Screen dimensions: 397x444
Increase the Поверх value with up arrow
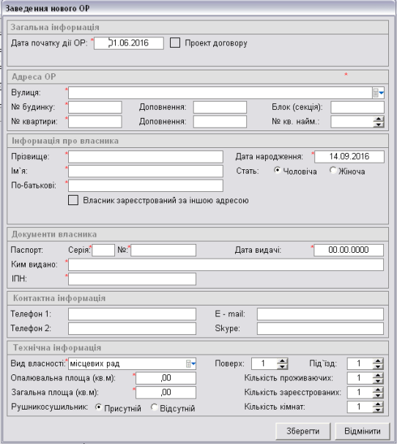coord(282,360)
